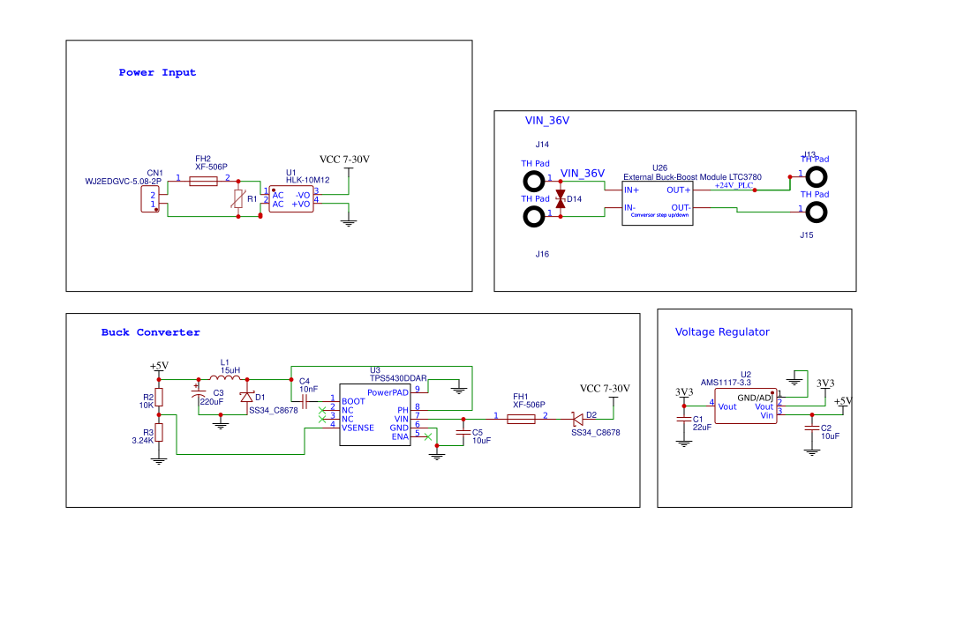Select the HLK-10M12 power module symbol
This screenshot has height=618, width=971.
coord(291,199)
